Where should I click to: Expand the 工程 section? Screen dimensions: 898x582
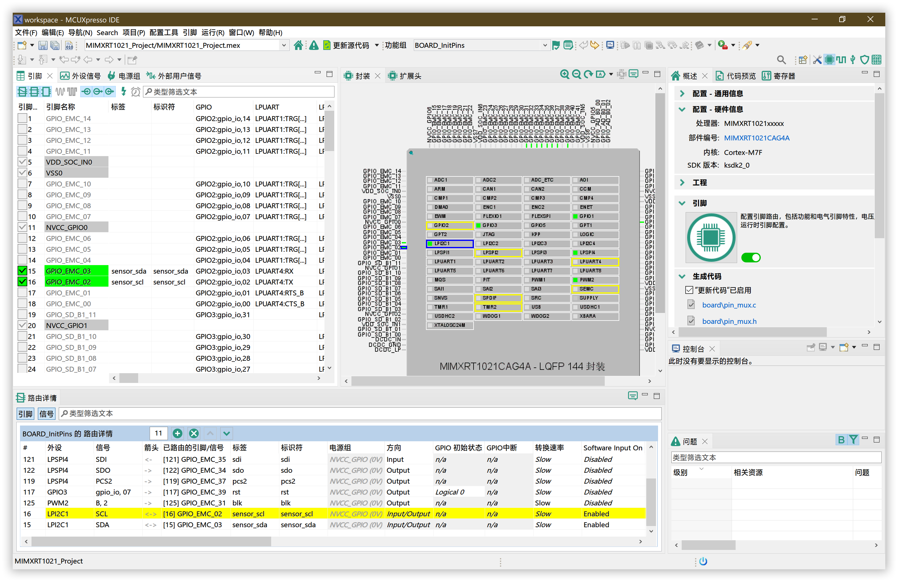pos(682,182)
